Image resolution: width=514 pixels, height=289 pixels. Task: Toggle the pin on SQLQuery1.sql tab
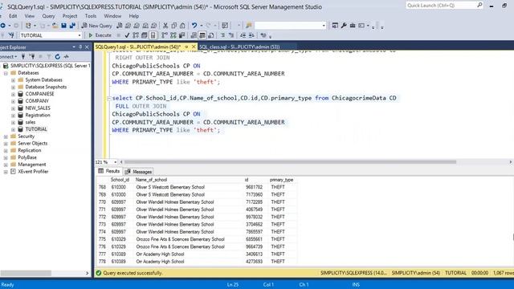(186, 47)
